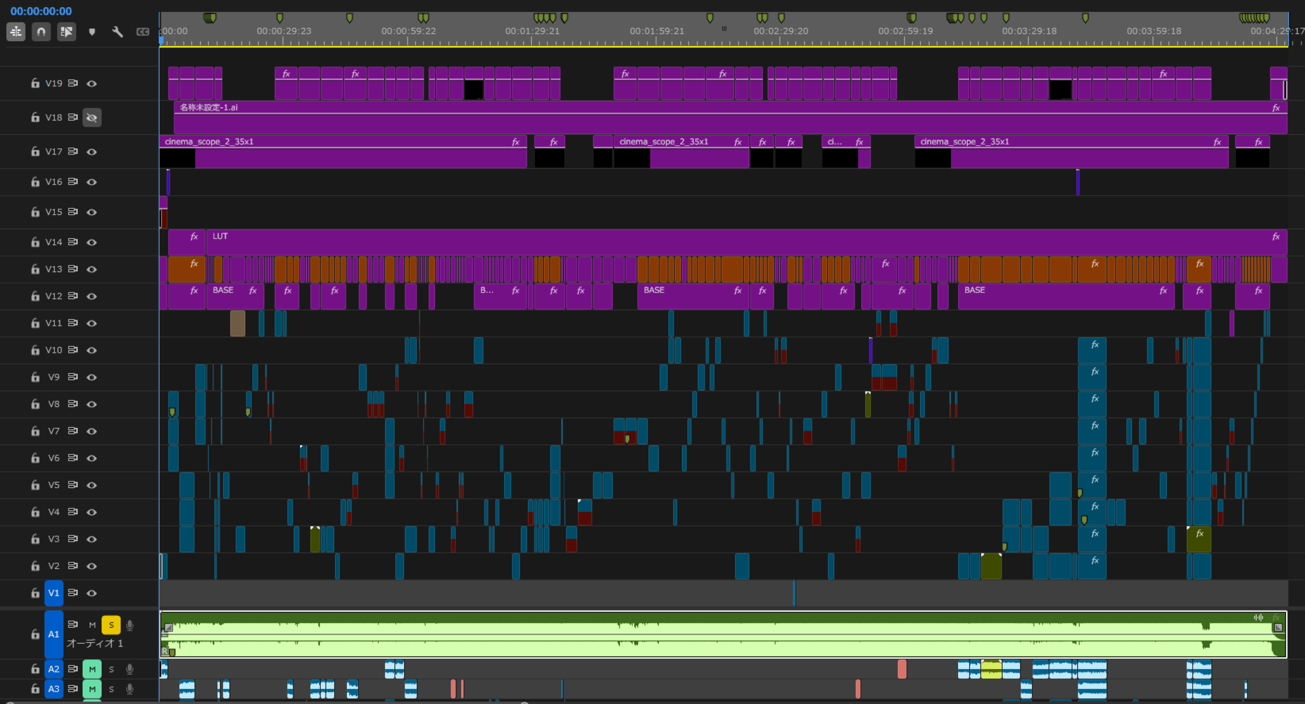Toggle the magnet Snap button
Image resolution: width=1305 pixels, height=704 pixels.
pos(41,32)
